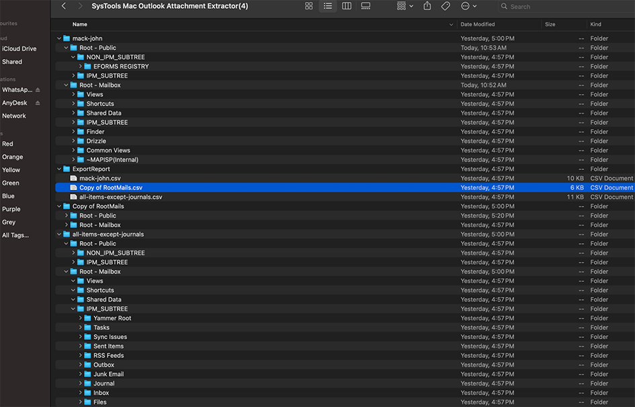Switch to list view in toolbar

coord(328,6)
